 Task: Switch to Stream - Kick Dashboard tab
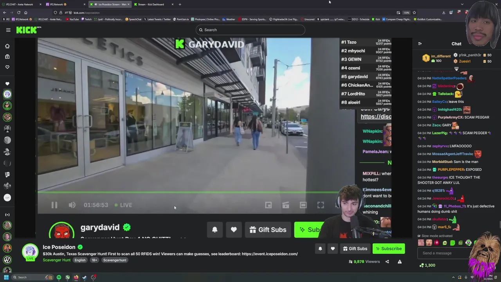pyautogui.click(x=153, y=4)
